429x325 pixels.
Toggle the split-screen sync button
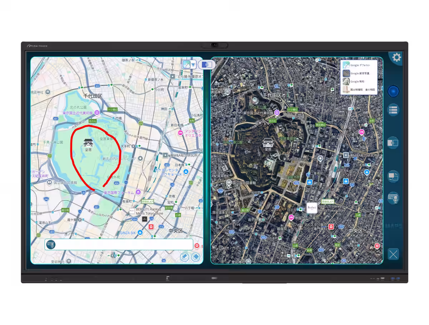pos(207,65)
